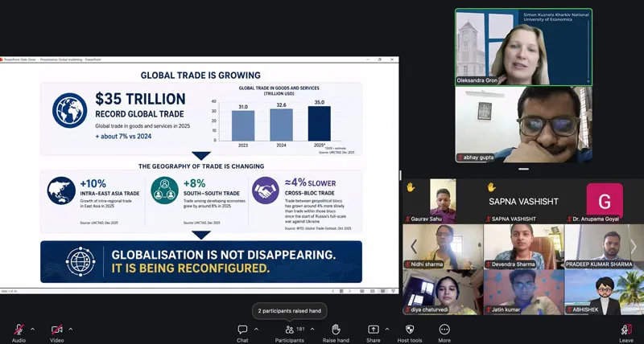Image resolution: width=644 pixels, height=344 pixels.
Task: Select Dr. Anupama Goyal's avatar tile
Action: (x=605, y=201)
